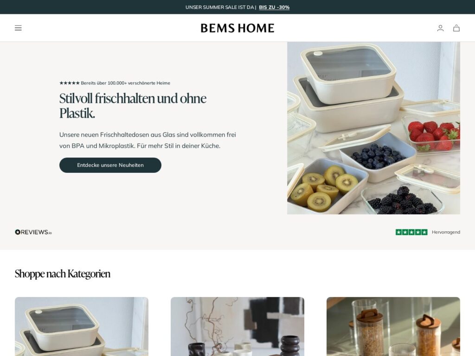This screenshot has width=475, height=356.
Task: Click the Frischhaltedosen description paragraph
Action: pyautogui.click(x=148, y=140)
